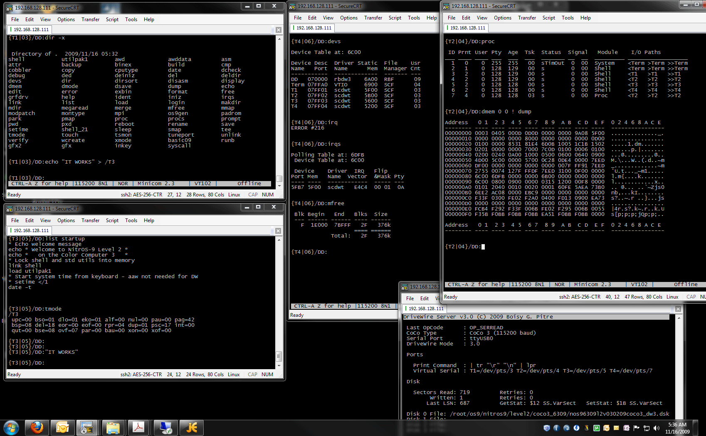Open Edit menu in the DriveWire Server window
The height and width of the screenshot is (436, 706).
tap(425, 299)
